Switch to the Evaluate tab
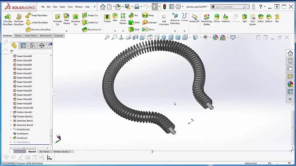This screenshot has height=166, width=296. pos(59,36)
